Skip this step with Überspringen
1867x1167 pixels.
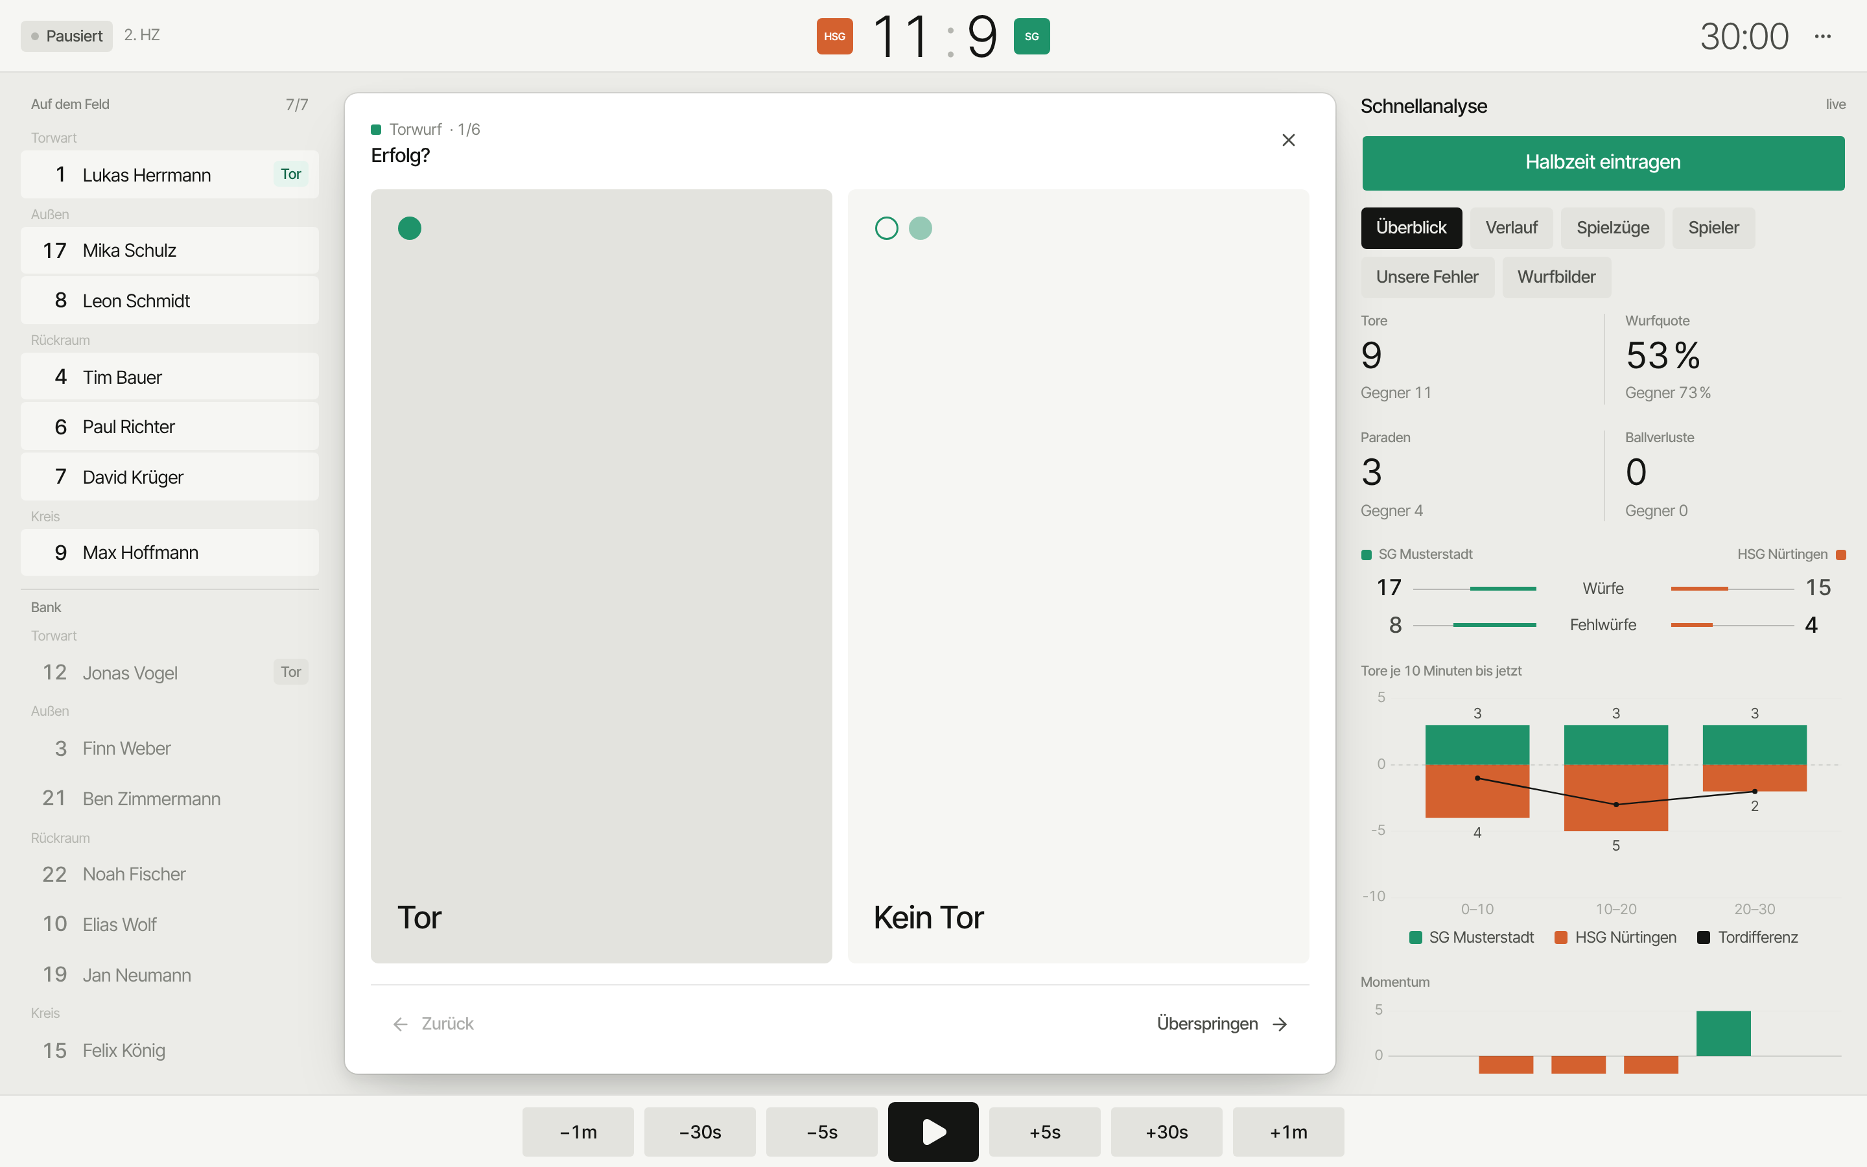pyautogui.click(x=1222, y=1024)
